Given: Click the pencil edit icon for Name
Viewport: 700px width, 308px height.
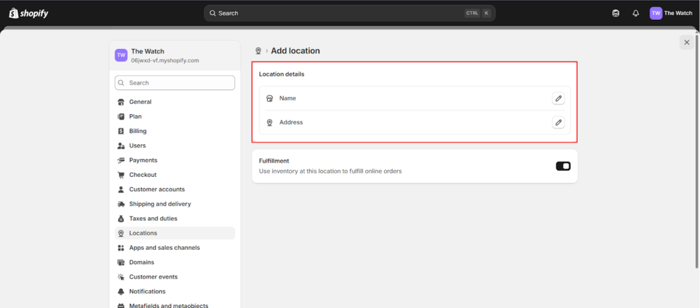Looking at the screenshot, I should (558, 98).
